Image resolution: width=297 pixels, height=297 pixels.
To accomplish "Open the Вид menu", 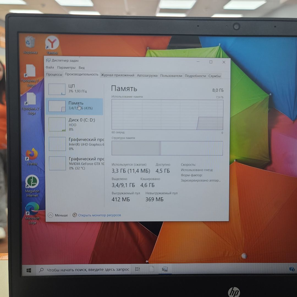I will coord(82,68).
